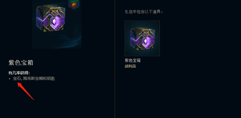Click the 紫色宝箱 heading on the left
Viewport: 241px width, 118px height.
[x=21, y=63]
